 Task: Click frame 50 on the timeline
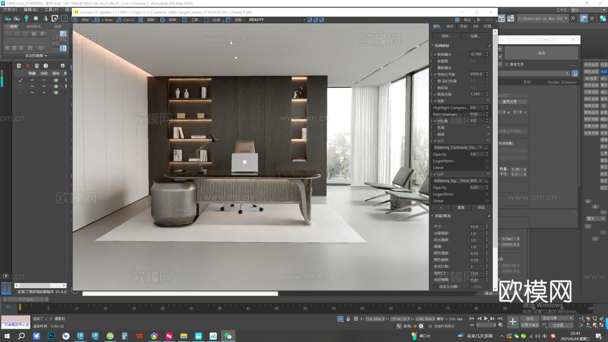(x=305, y=308)
